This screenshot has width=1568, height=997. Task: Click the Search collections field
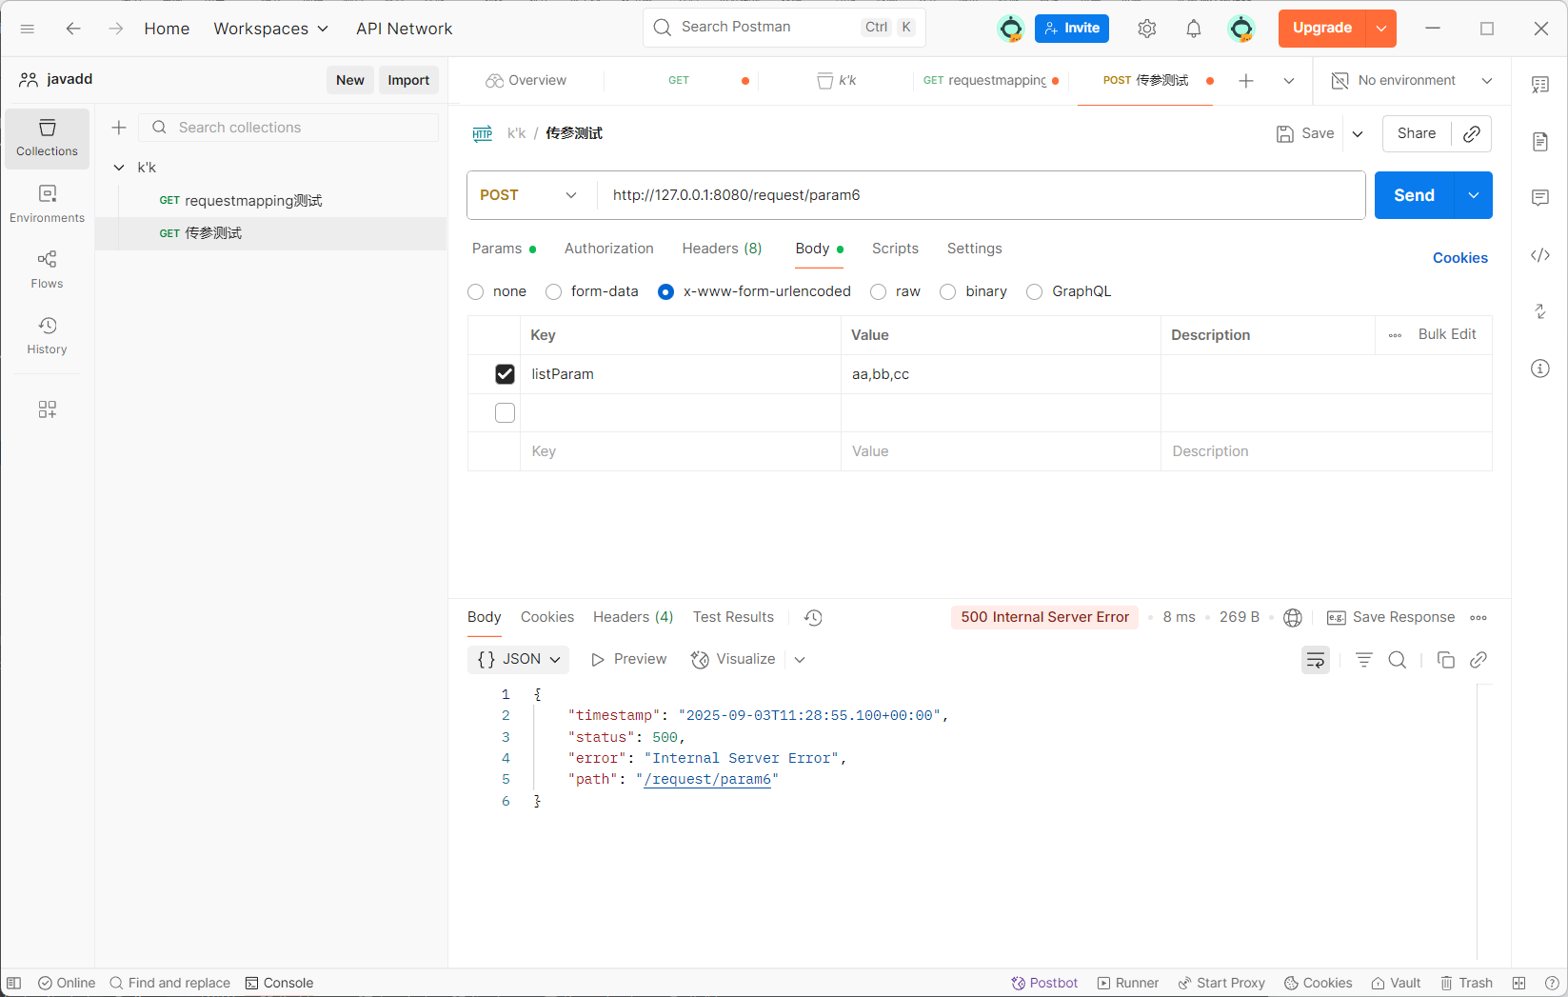[x=288, y=128]
